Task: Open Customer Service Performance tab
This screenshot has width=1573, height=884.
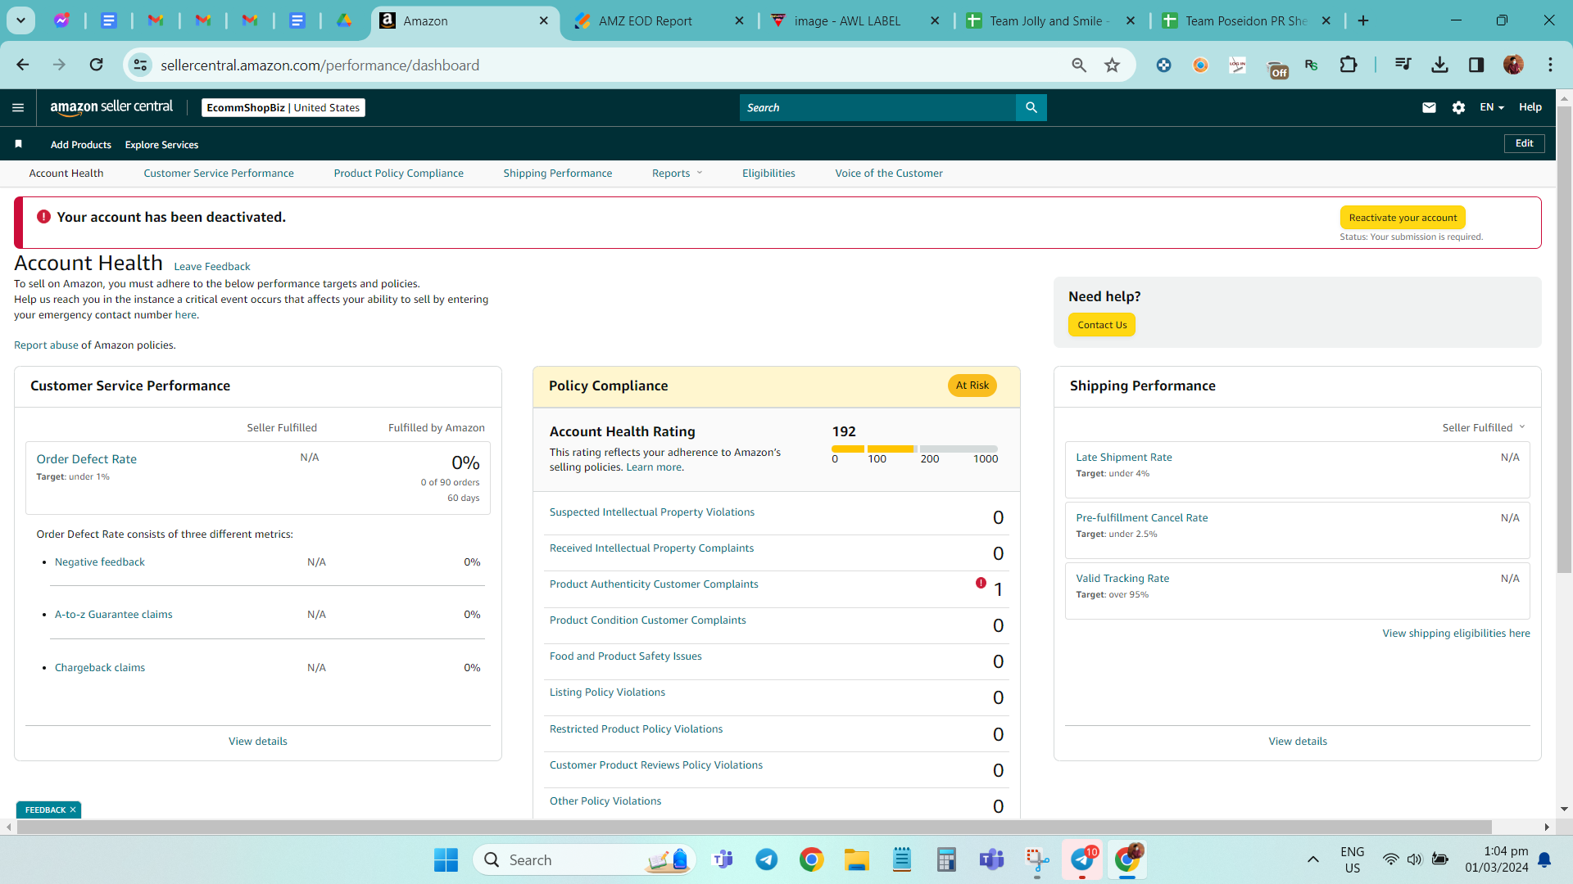Action: 219,173
